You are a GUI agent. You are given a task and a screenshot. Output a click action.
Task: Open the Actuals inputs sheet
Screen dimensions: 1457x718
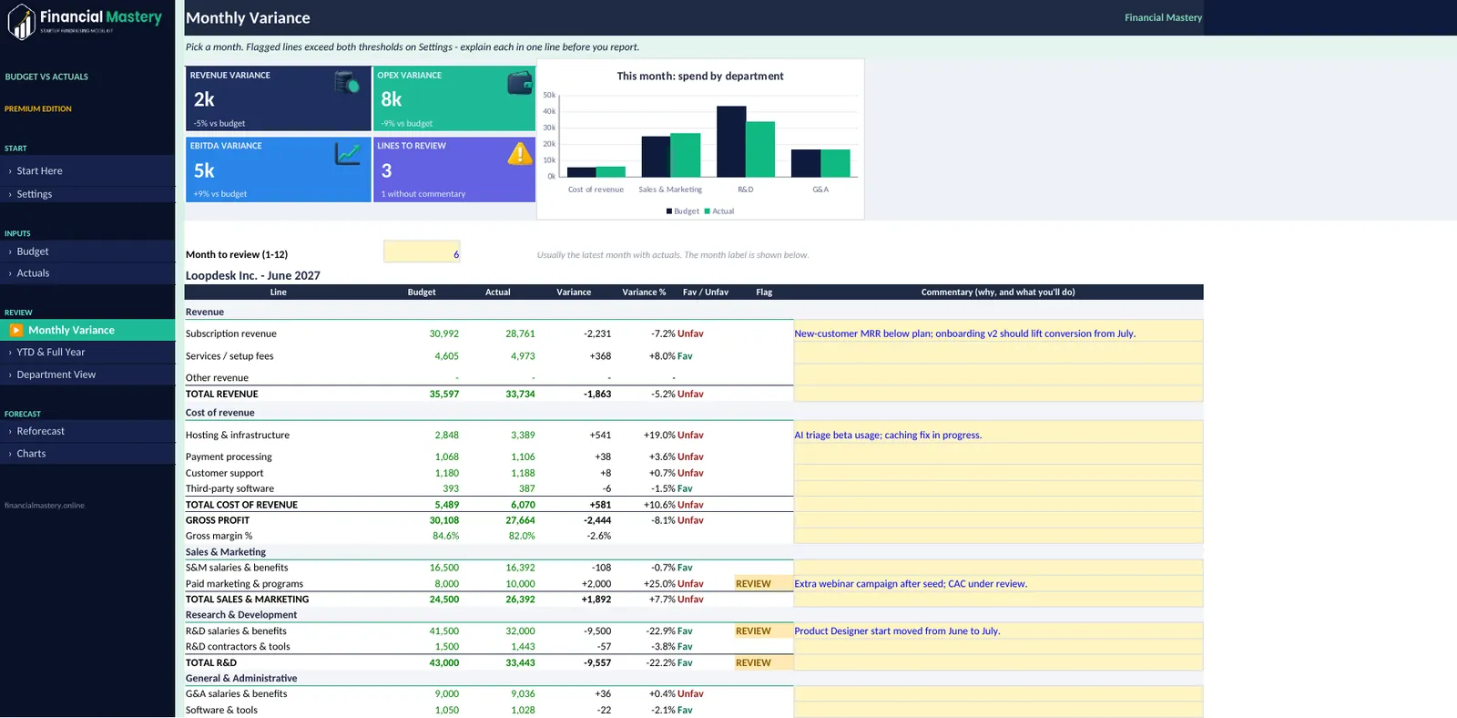pos(87,273)
